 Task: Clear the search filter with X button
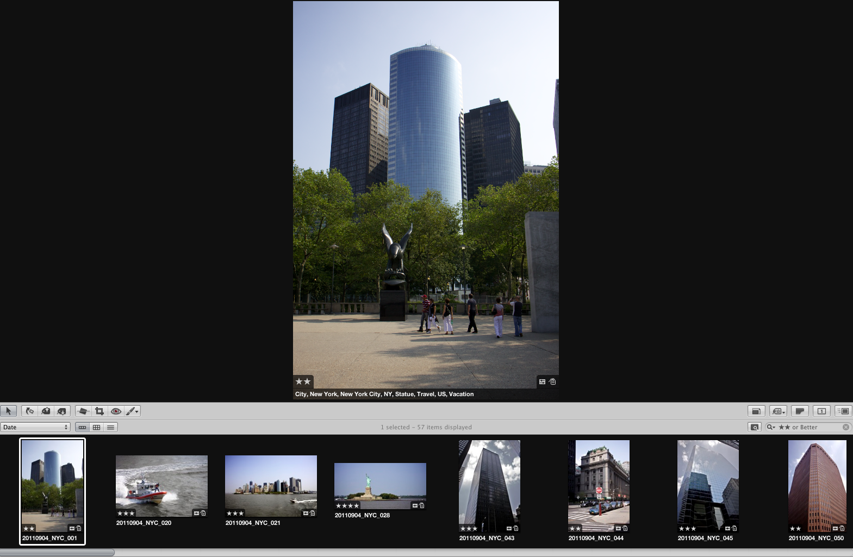tap(846, 427)
